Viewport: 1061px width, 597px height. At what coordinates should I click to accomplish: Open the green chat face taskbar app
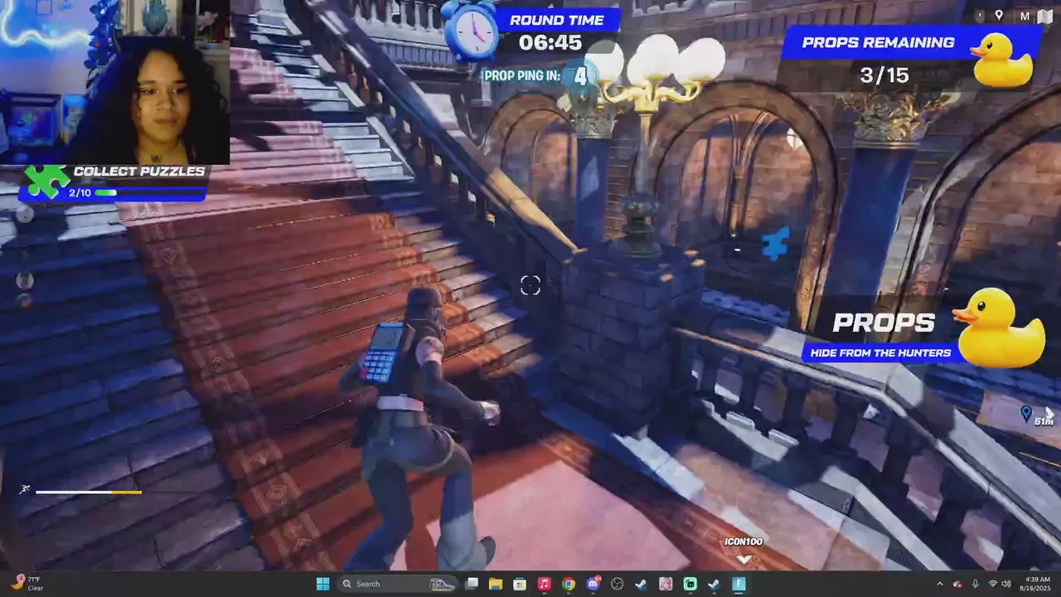coord(690,584)
